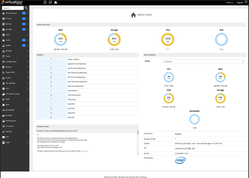Image resolution: width=249 pixels, height=178 pixels.
Task: Open the Firewall sidebar icon
Action: click(3, 115)
